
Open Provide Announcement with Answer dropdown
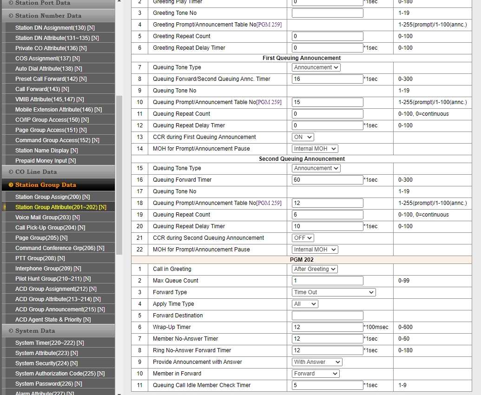pyautogui.click(x=317, y=362)
